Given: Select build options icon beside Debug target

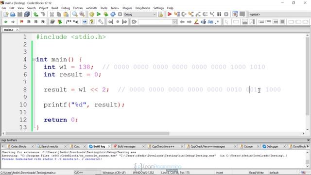Looking at the screenshot, I should (160, 14).
